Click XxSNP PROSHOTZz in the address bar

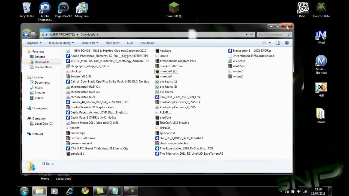(62, 35)
